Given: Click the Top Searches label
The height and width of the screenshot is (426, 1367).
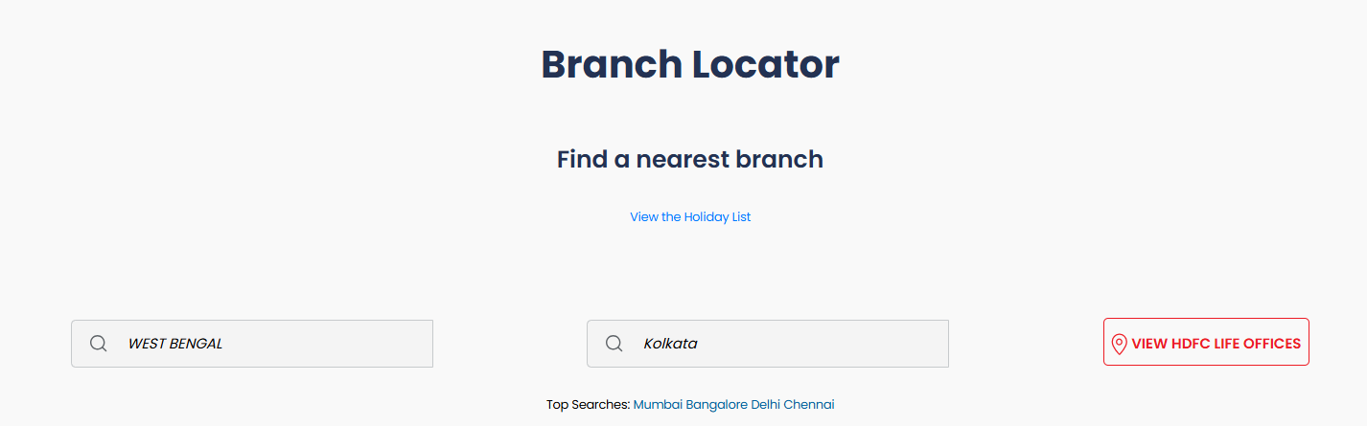Looking at the screenshot, I should click(589, 405).
